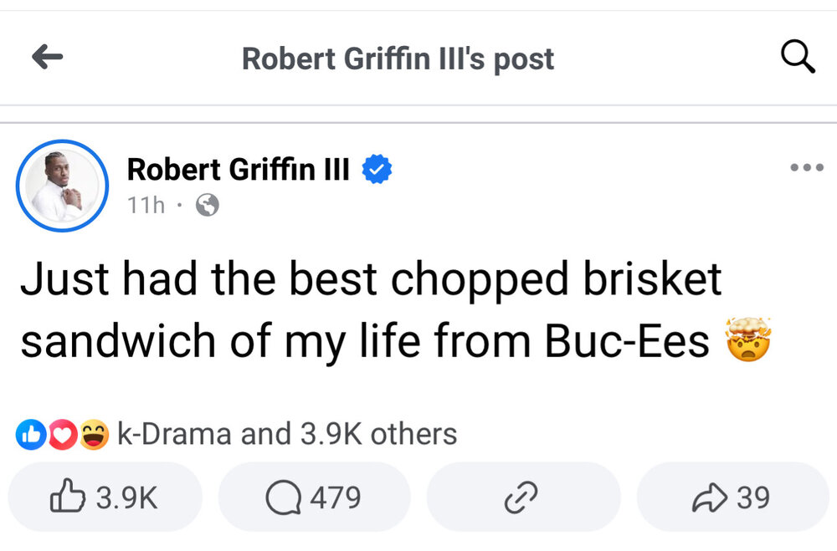The width and height of the screenshot is (837, 551).
Task: Open the 479 comments button
Action: click(x=314, y=497)
